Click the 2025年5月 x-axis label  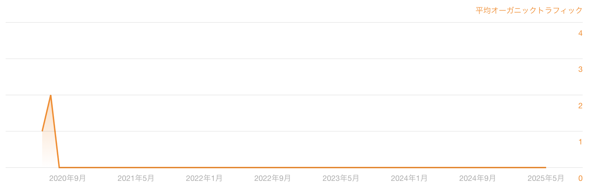click(x=546, y=178)
